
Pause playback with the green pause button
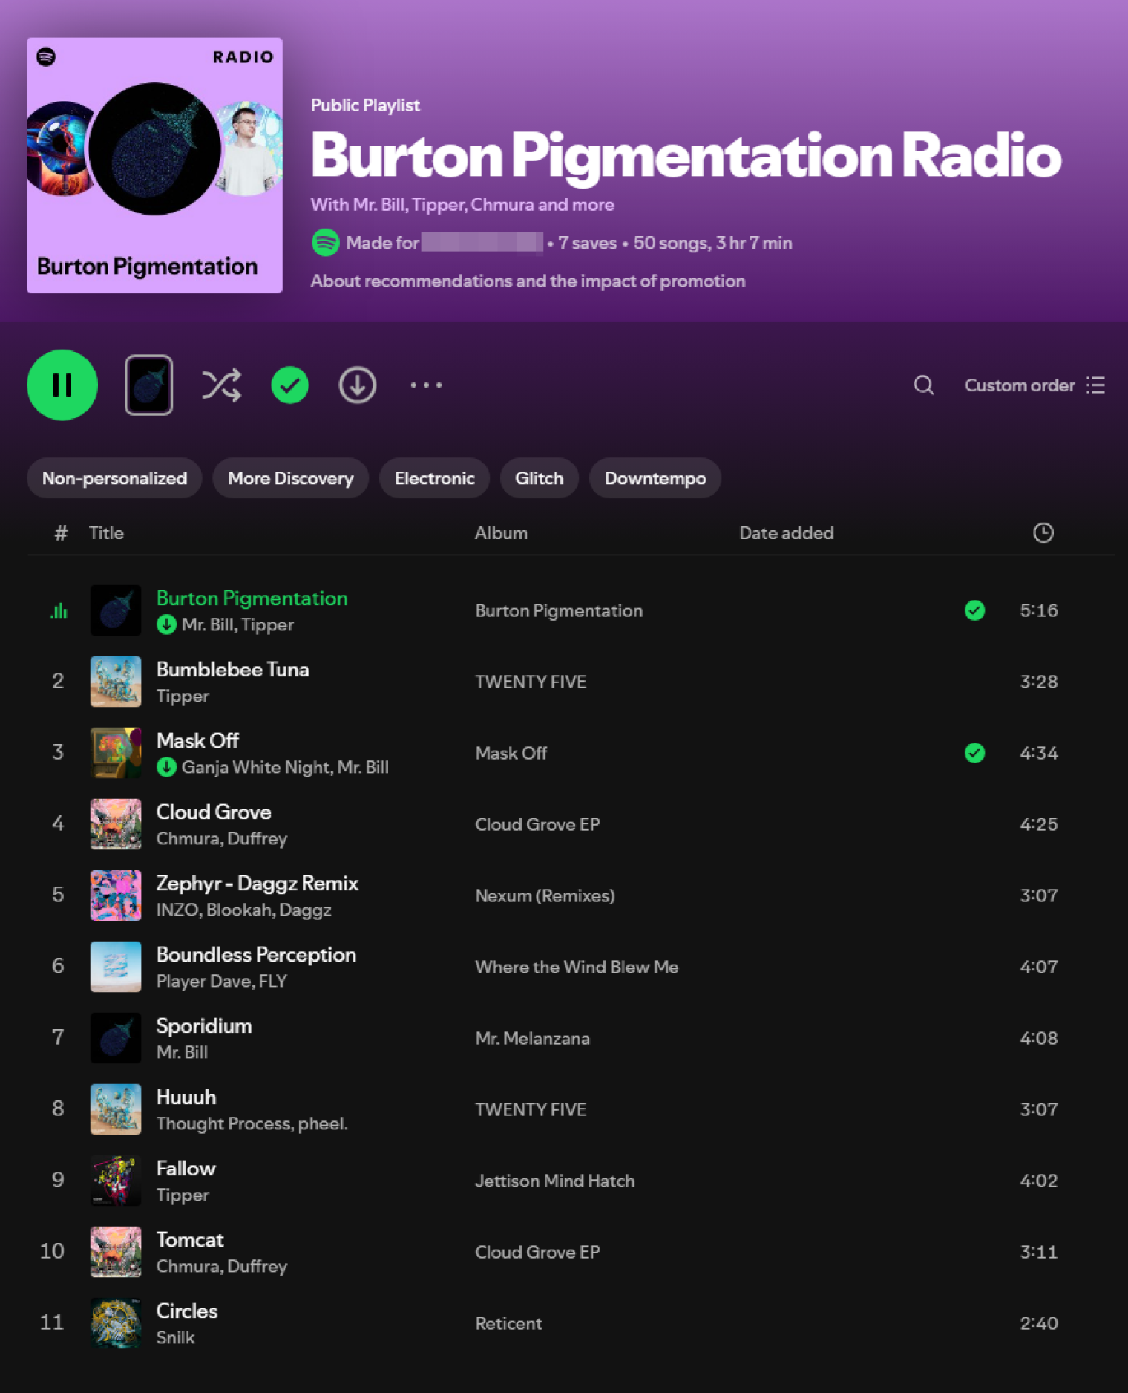(x=62, y=385)
